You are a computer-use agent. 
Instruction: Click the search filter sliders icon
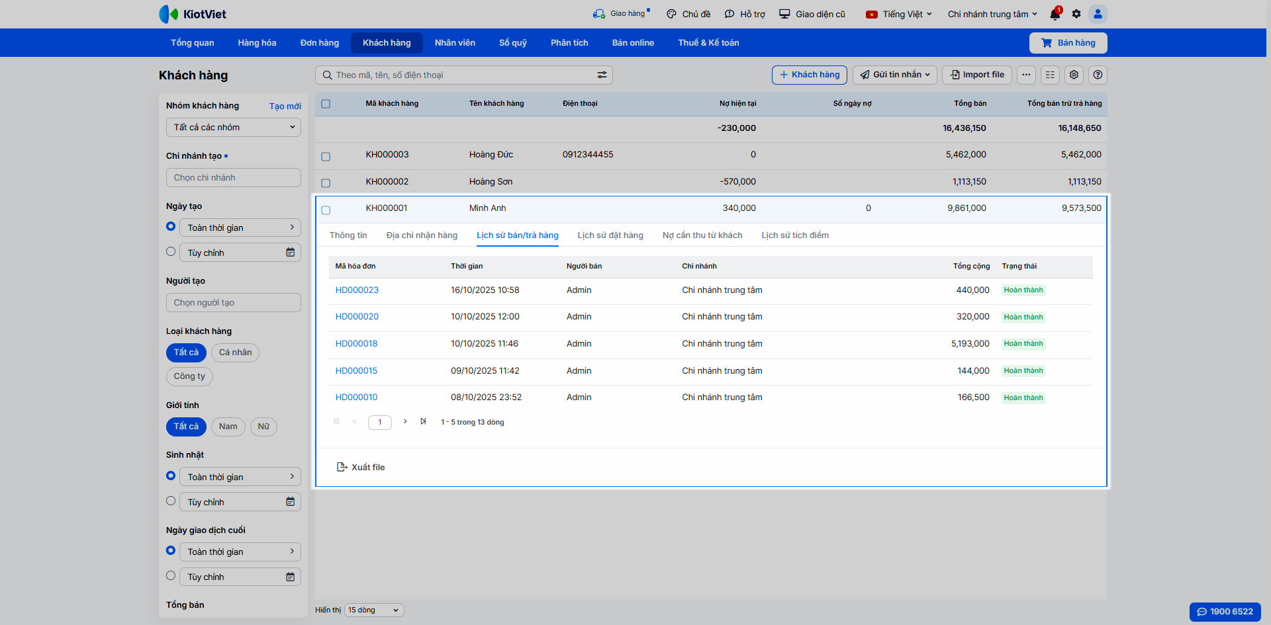coord(602,75)
